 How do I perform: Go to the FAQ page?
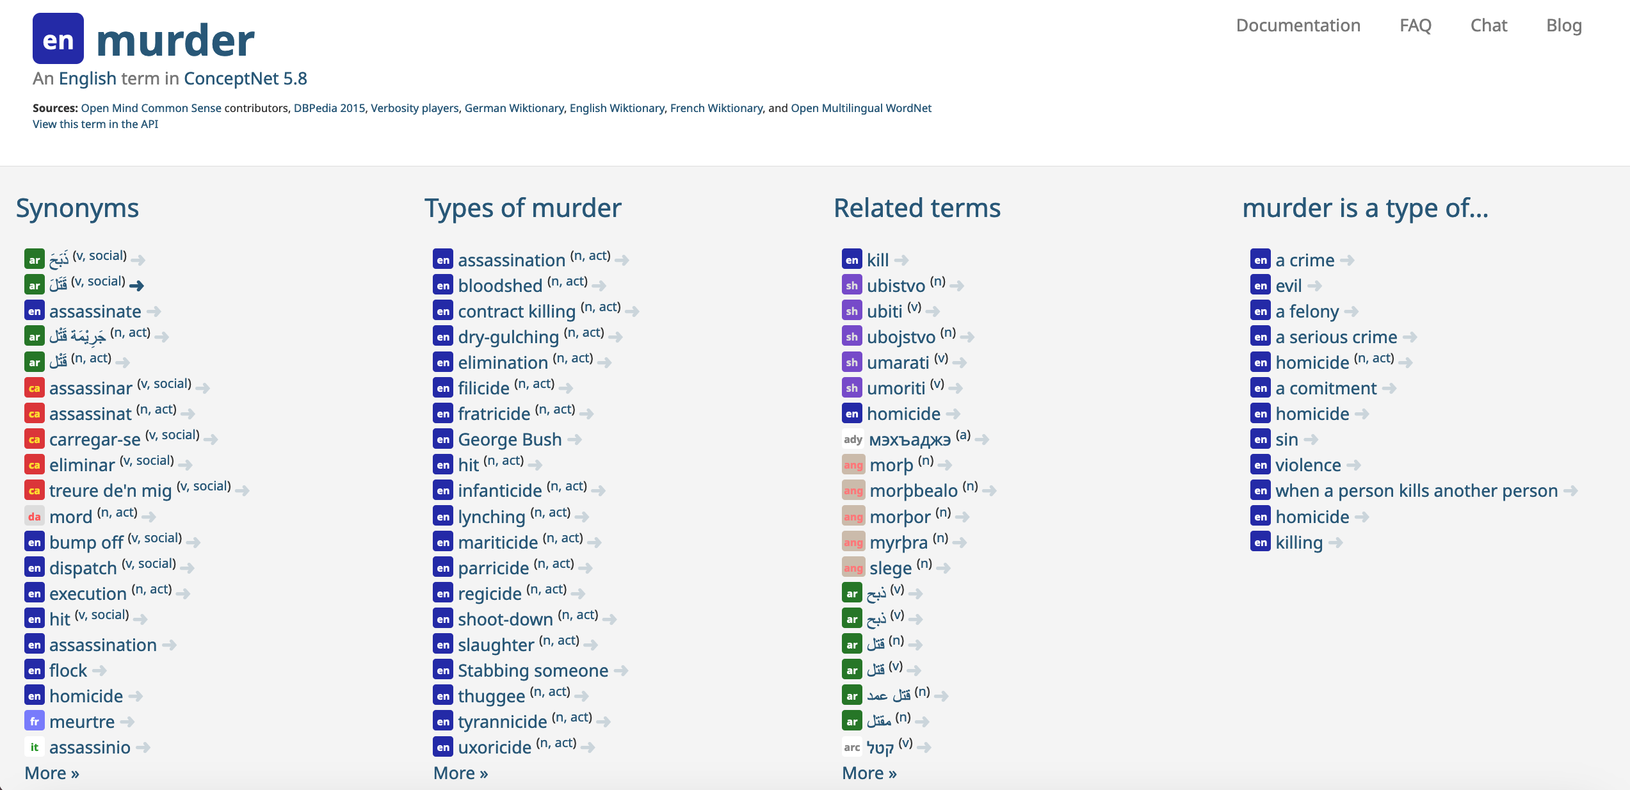pos(1415,26)
